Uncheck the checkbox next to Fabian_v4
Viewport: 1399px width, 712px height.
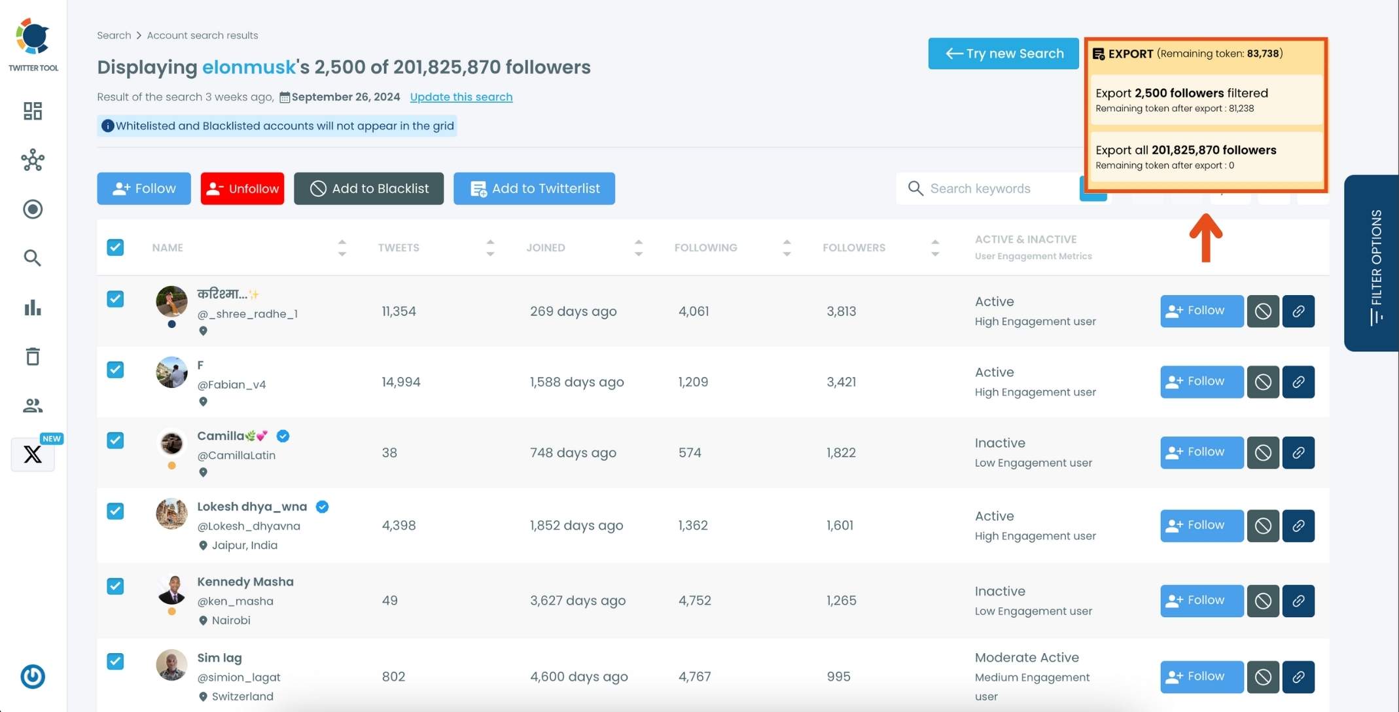[x=115, y=370]
